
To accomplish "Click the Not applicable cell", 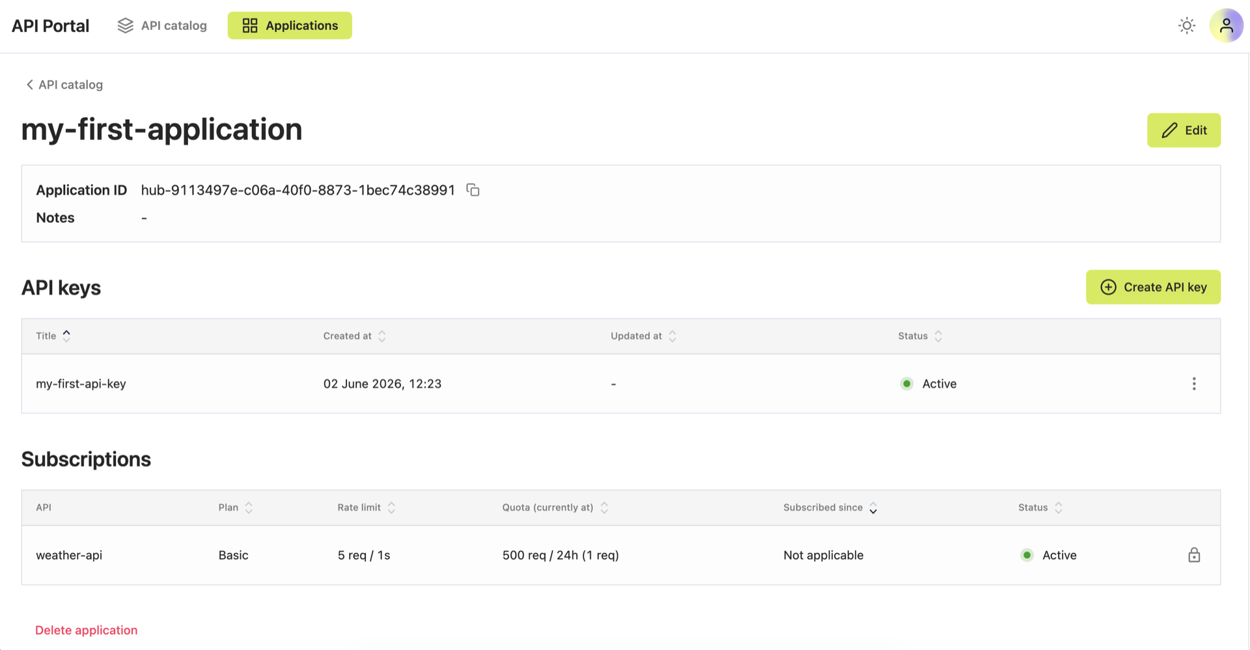I will click(824, 555).
